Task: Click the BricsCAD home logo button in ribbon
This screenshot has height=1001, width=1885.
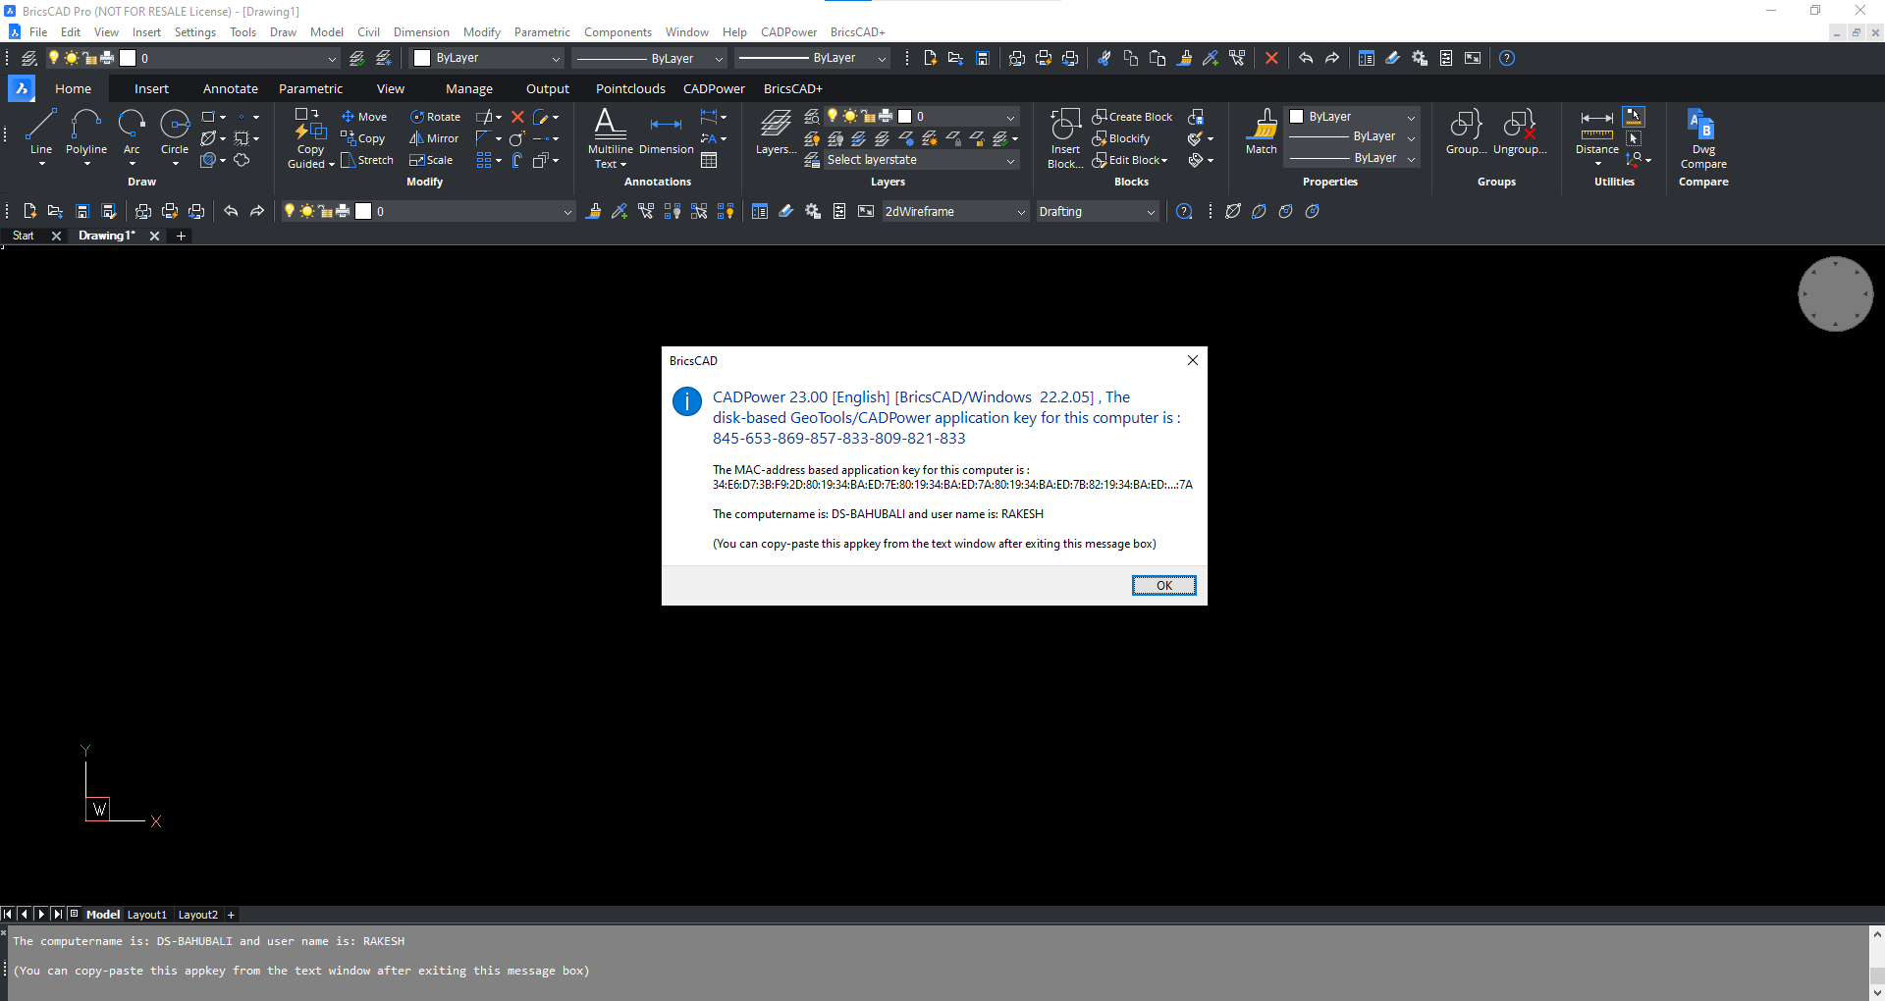Action: pyautogui.click(x=21, y=88)
